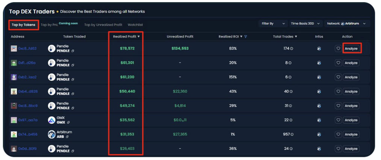381x160 pixels.
Task: Expand the Time Basis 30D dropdown
Action: tap(306, 24)
